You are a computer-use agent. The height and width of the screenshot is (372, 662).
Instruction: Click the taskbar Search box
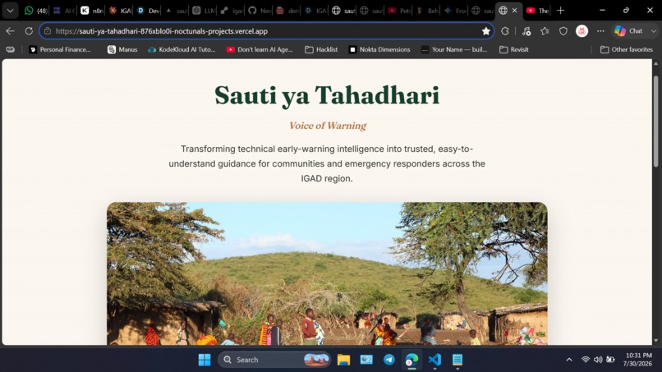(274, 360)
